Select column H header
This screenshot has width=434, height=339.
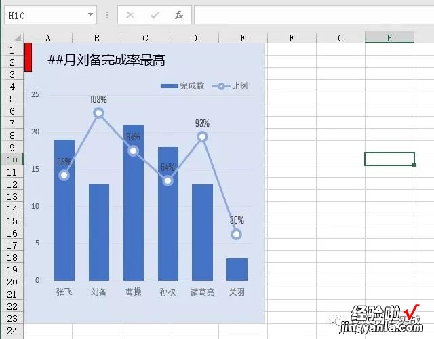(x=389, y=38)
